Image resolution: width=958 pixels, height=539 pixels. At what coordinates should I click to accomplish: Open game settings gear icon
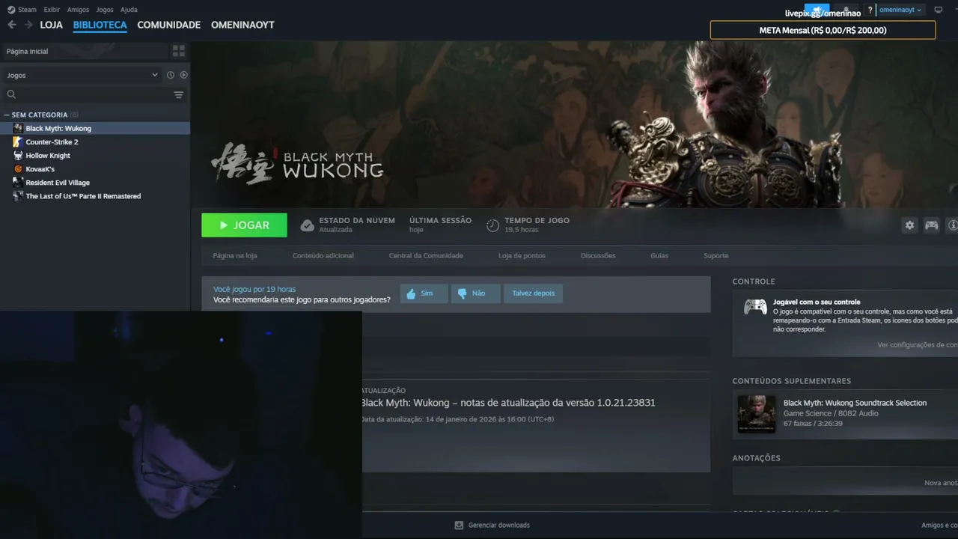point(909,225)
